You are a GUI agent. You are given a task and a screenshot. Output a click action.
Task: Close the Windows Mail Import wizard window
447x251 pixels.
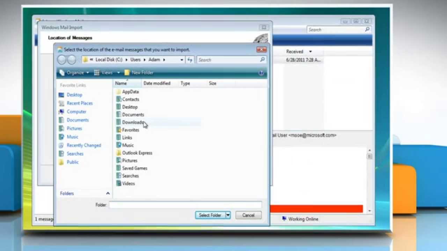coord(264,27)
